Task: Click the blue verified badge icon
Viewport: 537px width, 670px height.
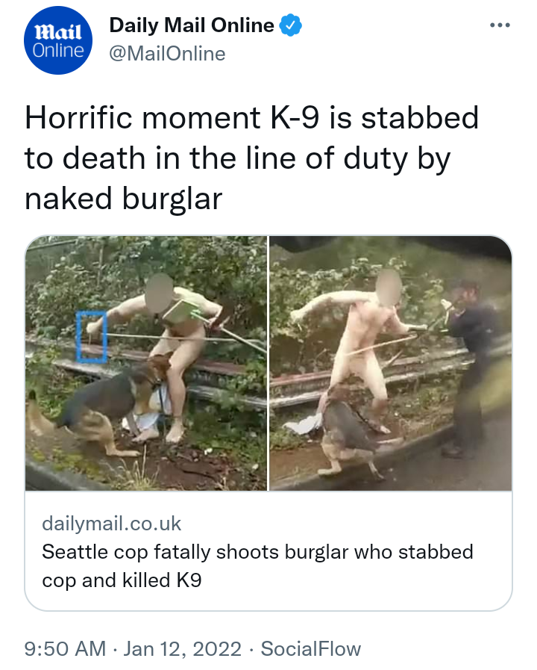Action: tap(290, 25)
